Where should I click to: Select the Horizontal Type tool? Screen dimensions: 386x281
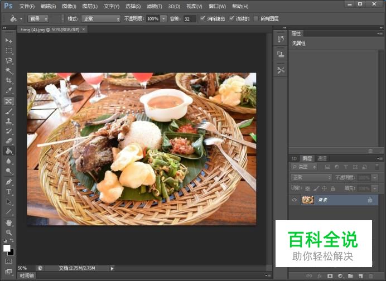pos(9,191)
